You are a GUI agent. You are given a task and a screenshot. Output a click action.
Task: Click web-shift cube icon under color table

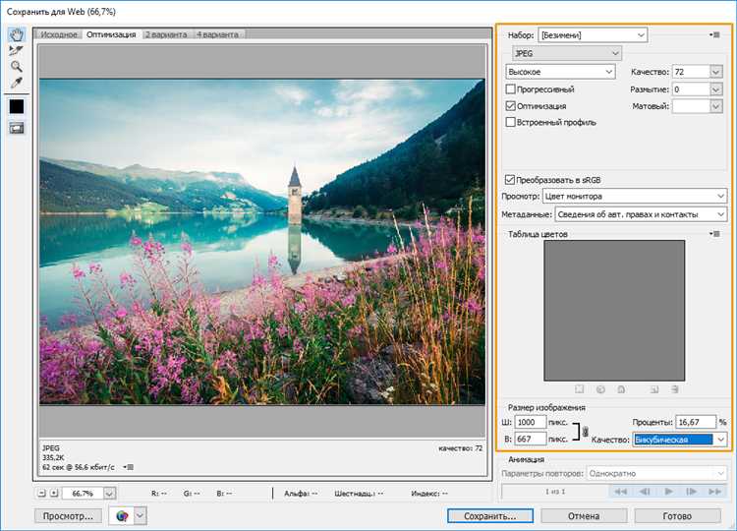pyautogui.click(x=600, y=389)
